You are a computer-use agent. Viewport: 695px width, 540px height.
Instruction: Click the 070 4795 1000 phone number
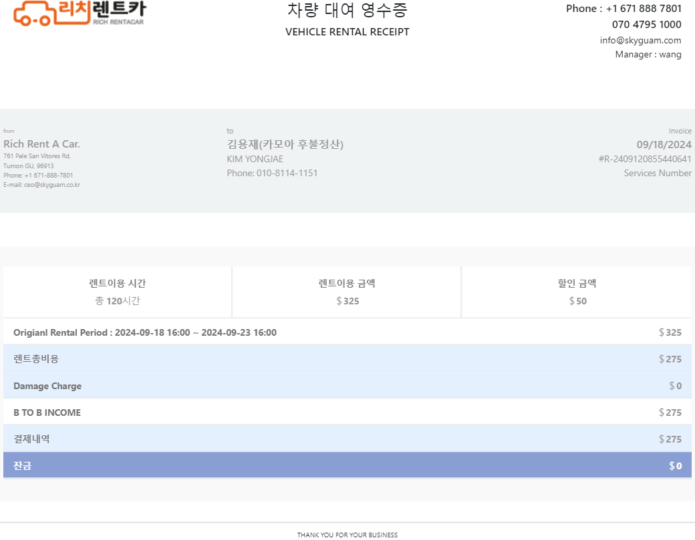tap(646, 25)
